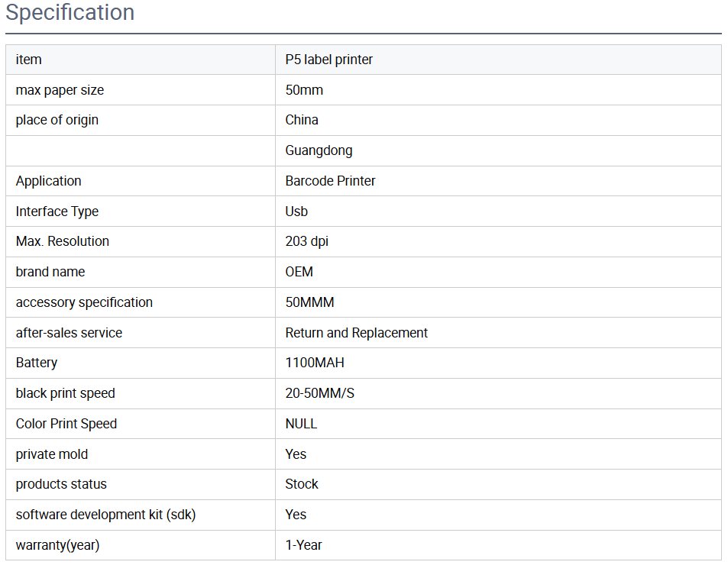Select the 'China' origin value

(x=302, y=120)
